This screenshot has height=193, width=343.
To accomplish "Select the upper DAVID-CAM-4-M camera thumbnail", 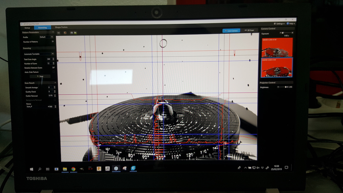I will [277, 47].
